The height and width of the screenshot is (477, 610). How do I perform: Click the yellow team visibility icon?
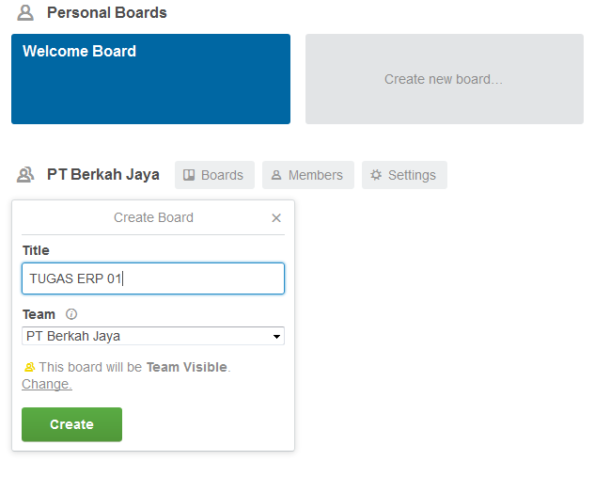tap(29, 367)
